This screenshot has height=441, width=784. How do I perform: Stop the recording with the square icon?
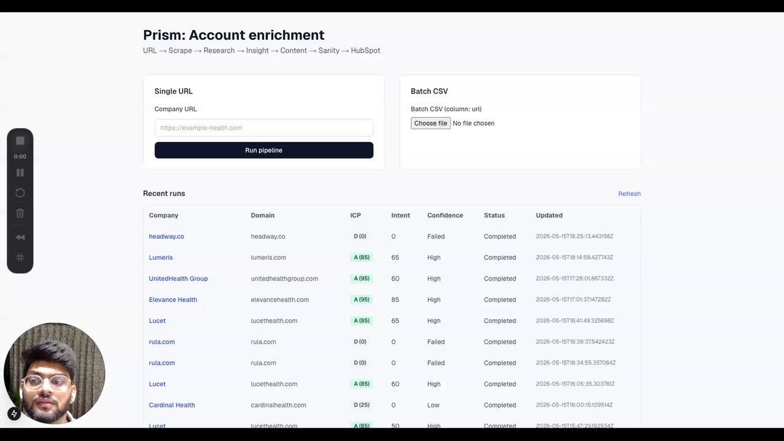tap(20, 141)
